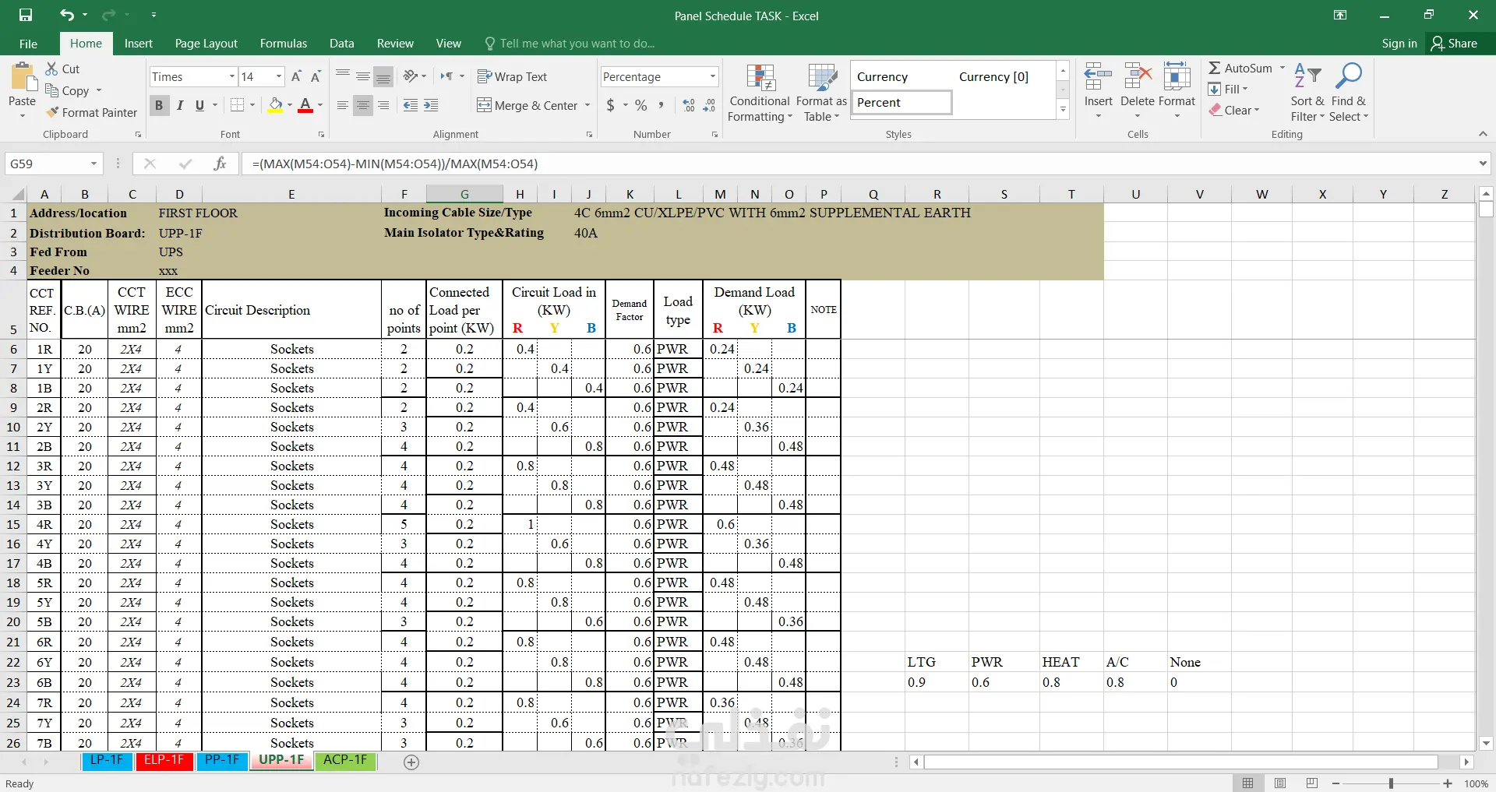Click the Insert Function fx icon
This screenshot has height=792, width=1496.
click(x=220, y=164)
